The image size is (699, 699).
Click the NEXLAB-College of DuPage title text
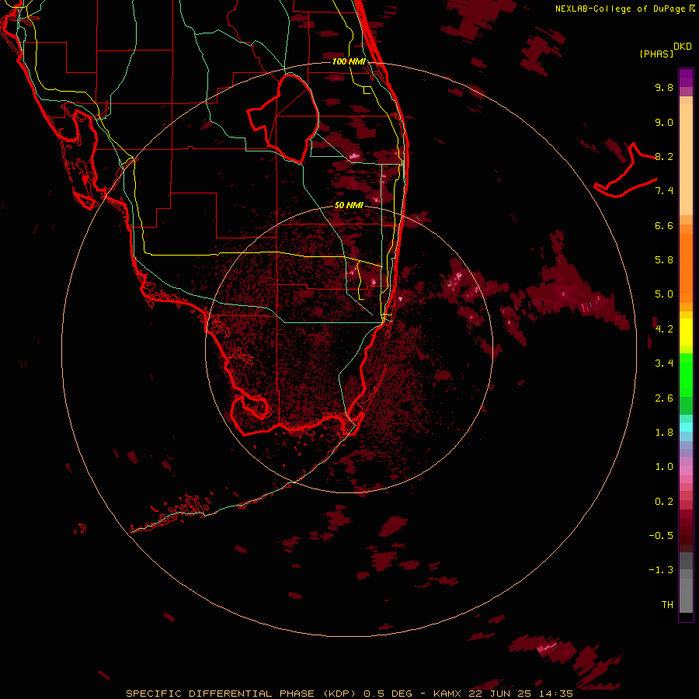(x=620, y=9)
